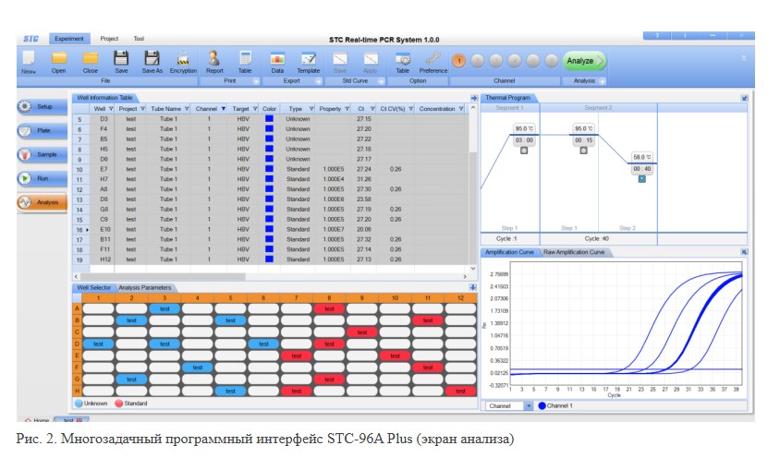Open the Preference settings icon
The height and width of the screenshot is (470, 780).
[433, 61]
